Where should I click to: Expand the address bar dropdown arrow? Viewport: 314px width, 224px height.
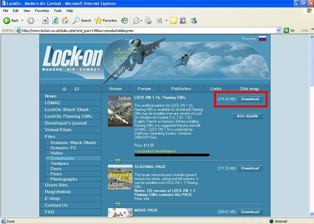tap(279, 30)
